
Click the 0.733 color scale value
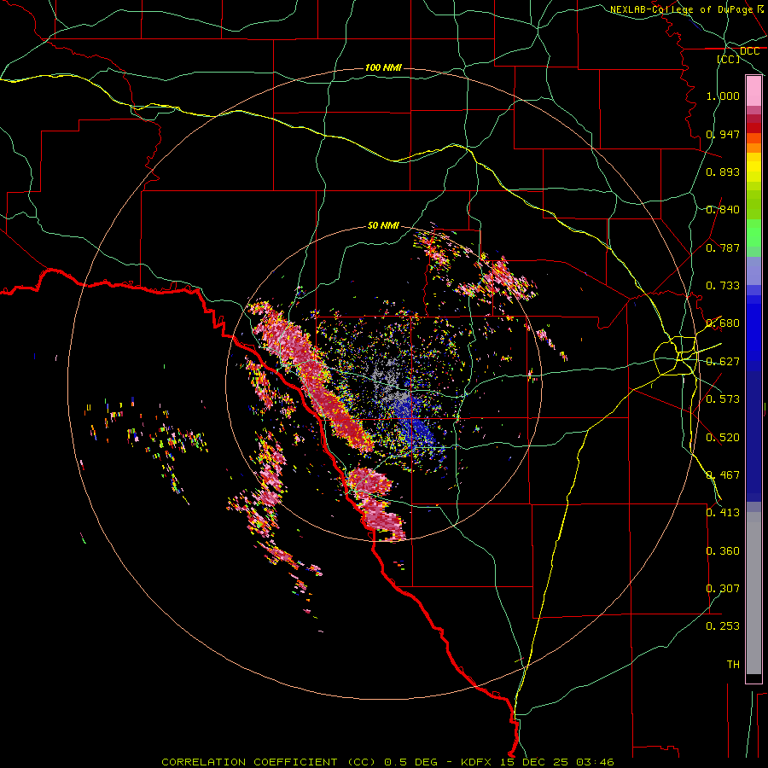click(723, 286)
